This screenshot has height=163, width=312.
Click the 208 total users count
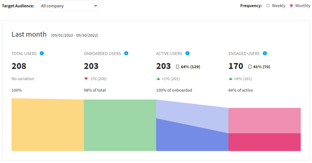[19, 66]
